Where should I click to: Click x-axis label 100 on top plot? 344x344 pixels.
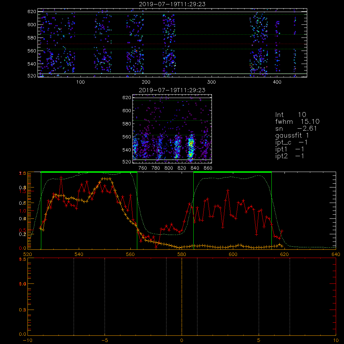[80, 82]
